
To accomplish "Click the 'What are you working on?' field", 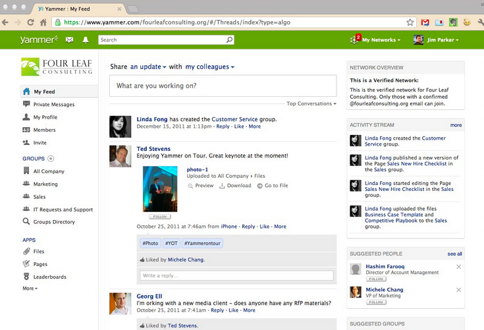I will click(223, 86).
